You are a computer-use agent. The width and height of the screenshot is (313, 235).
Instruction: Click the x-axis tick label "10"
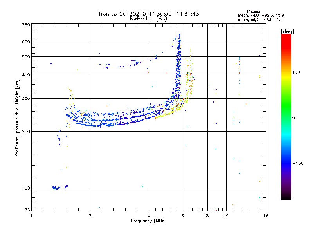coord(226,216)
